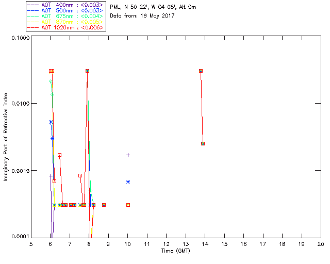Click the '0.0001' y-axis tick label
The image size is (330, 264).
click(21, 237)
